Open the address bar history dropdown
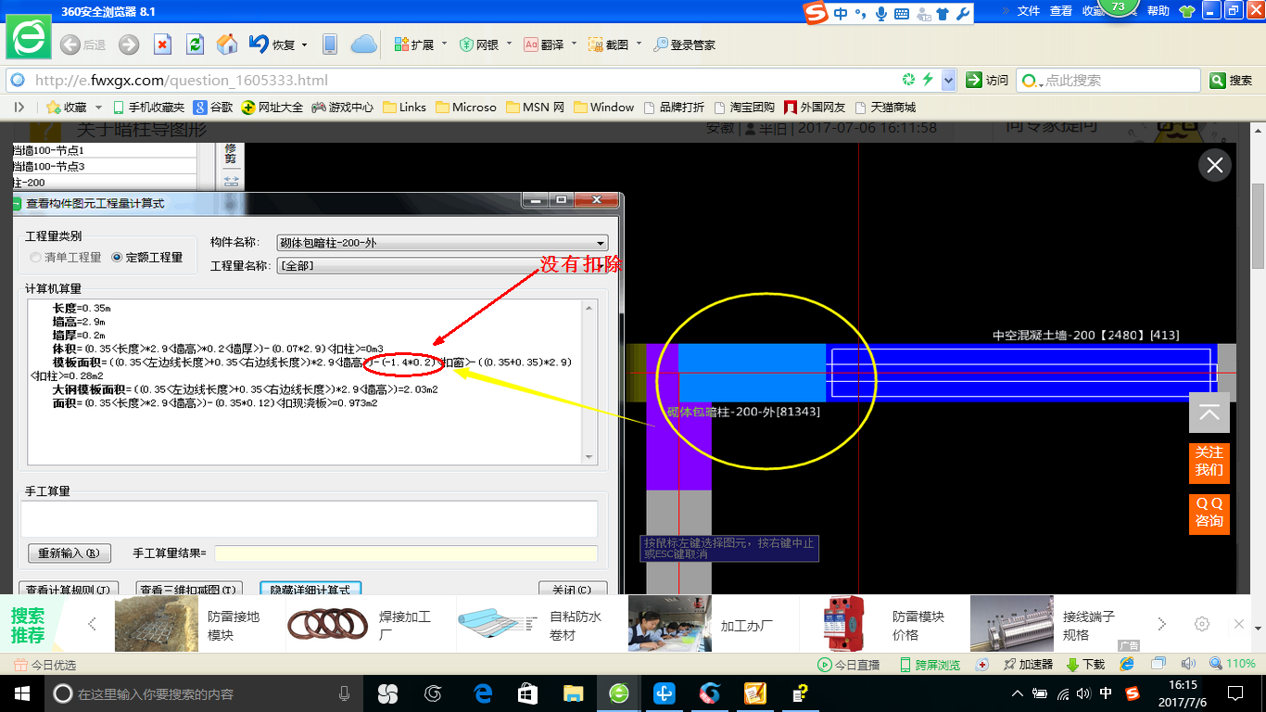1266x712 pixels. [x=948, y=81]
